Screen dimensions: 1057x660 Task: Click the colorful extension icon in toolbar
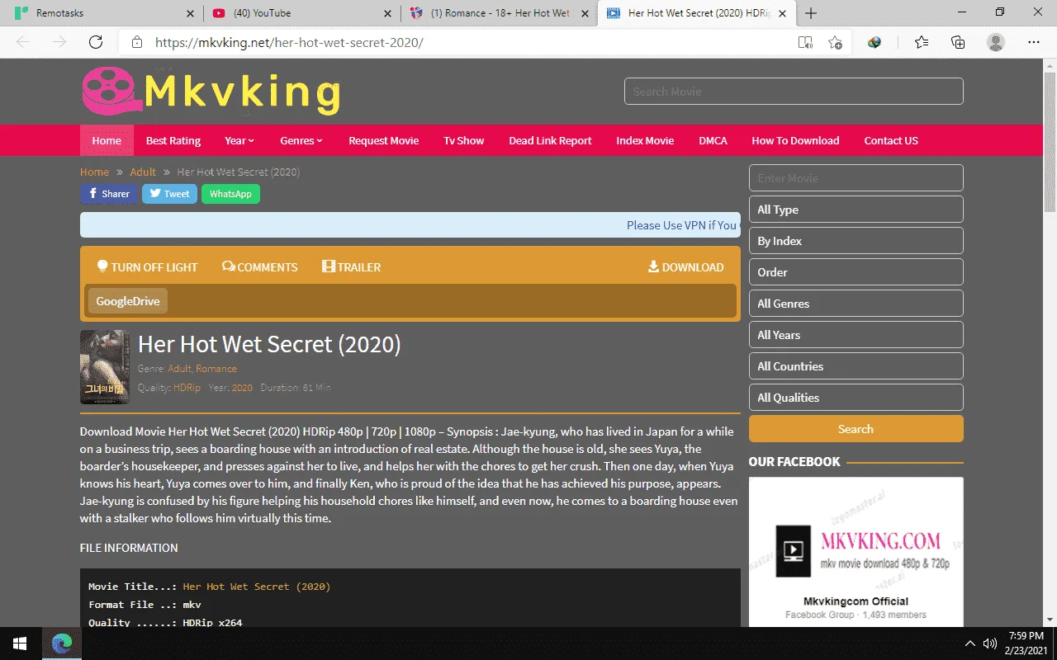coord(875,42)
